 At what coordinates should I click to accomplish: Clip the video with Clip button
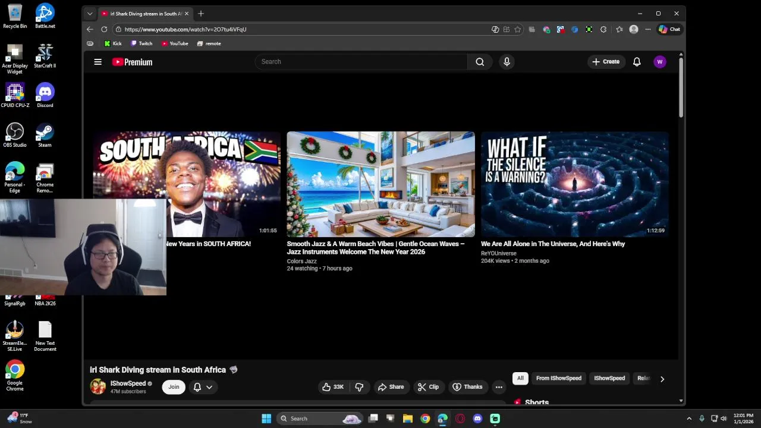point(429,387)
